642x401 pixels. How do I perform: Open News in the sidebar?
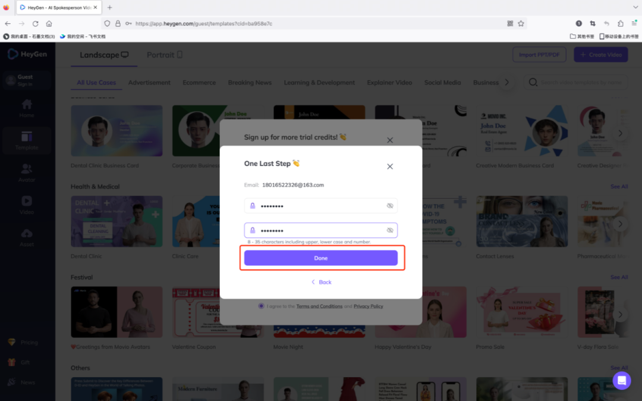point(22,382)
